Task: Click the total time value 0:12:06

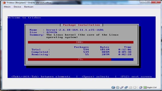Action: pos(125,50)
